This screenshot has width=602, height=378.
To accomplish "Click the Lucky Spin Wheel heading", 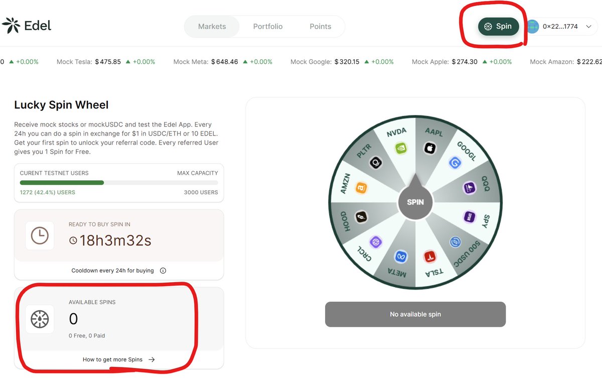I will [61, 105].
